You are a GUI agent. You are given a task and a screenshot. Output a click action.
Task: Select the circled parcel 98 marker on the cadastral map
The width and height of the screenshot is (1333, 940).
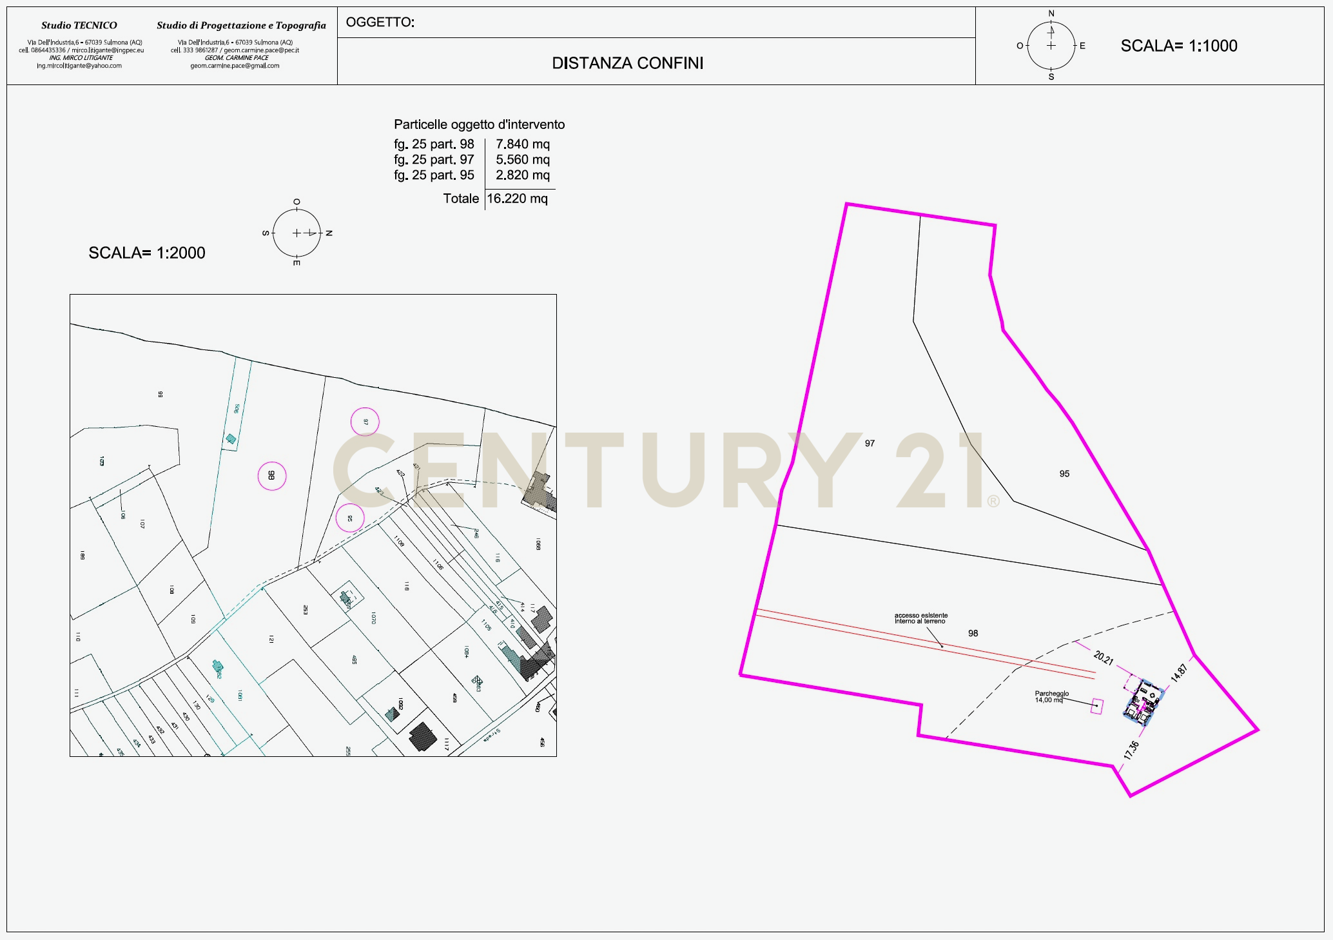272,476
